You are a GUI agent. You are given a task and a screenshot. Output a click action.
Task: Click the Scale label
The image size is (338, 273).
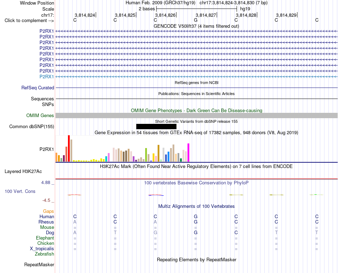tap(48, 9)
